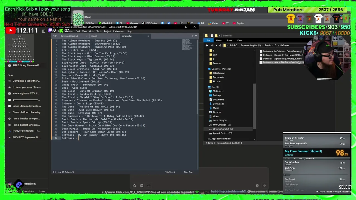Open Project menu in Sublime Text
The width and height of the screenshot is (356, 200).
tap(107, 31)
